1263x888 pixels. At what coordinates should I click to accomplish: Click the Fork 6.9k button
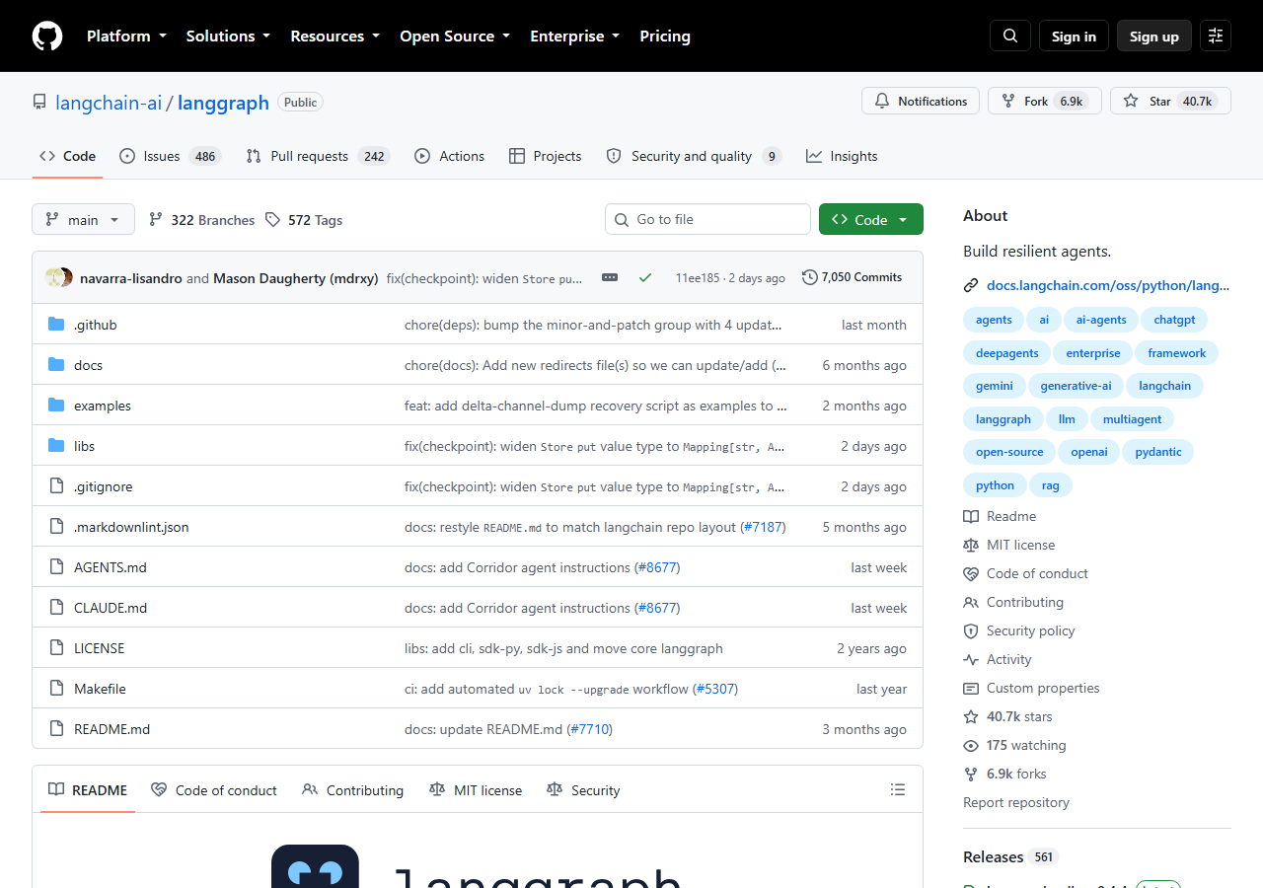(x=1045, y=101)
